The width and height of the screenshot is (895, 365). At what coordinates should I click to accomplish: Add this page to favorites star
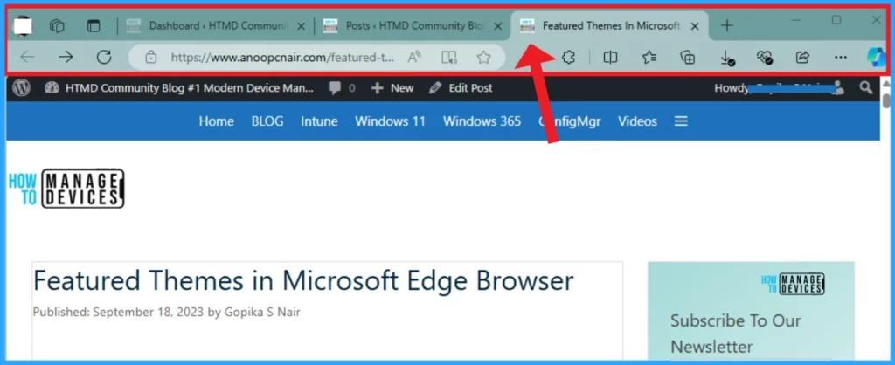click(x=483, y=57)
